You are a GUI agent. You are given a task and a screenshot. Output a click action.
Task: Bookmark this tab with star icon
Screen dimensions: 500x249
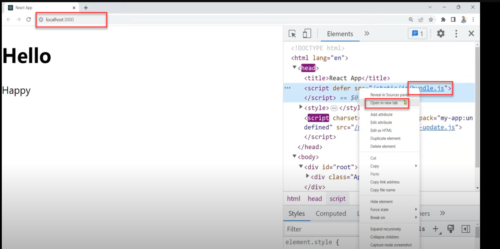click(x=431, y=20)
